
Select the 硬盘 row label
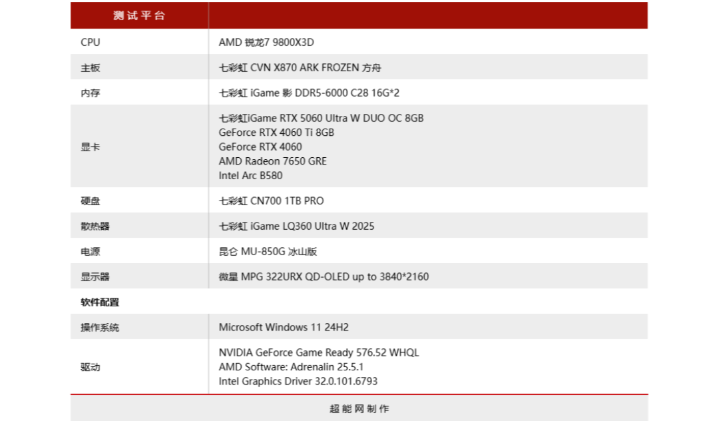pyautogui.click(x=91, y=201)
